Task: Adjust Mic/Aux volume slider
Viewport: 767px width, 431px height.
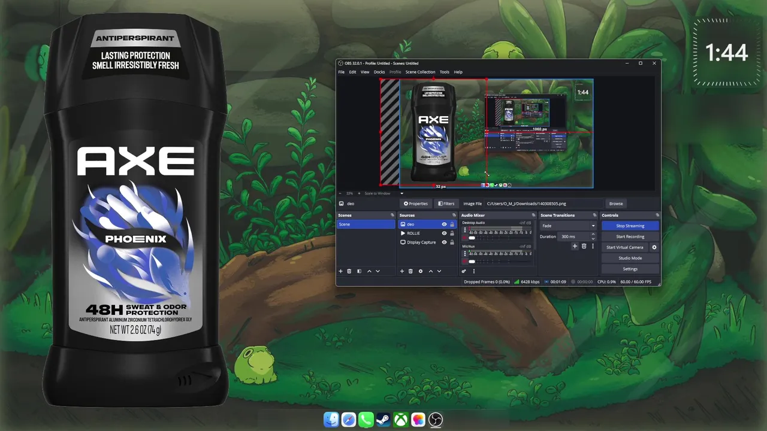Action: coord(472,262)
